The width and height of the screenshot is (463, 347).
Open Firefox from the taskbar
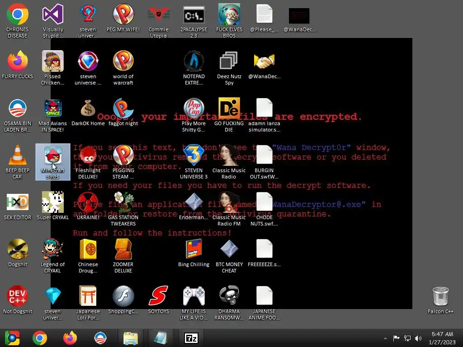click(70, 338)
